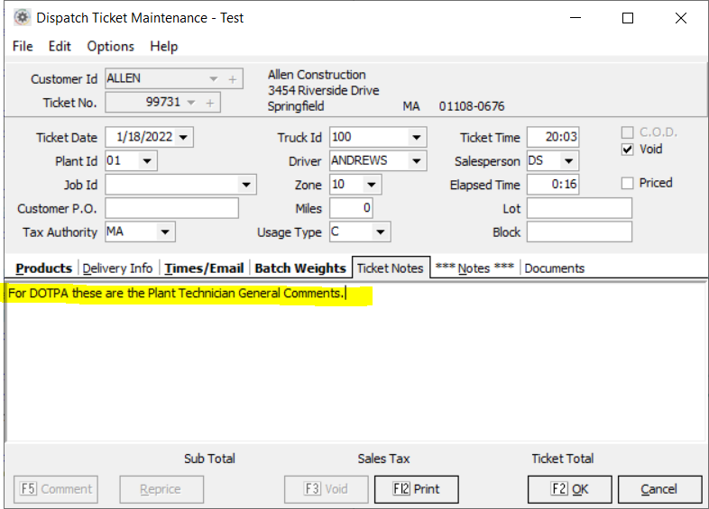Open the Options menu

pos(110,46)
